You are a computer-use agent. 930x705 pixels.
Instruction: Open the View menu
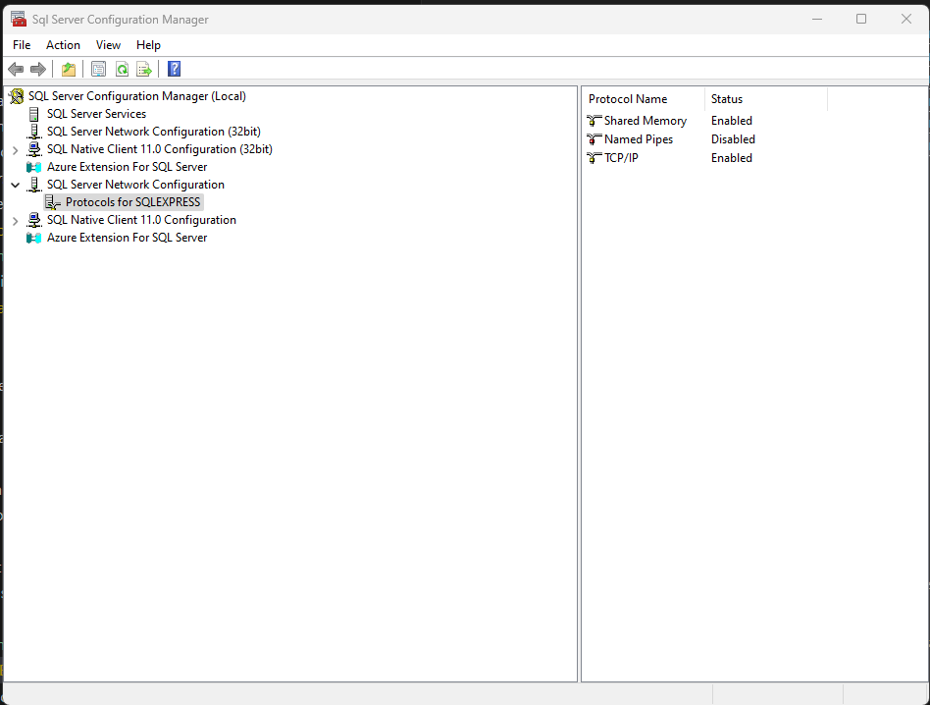click(108, 45)
